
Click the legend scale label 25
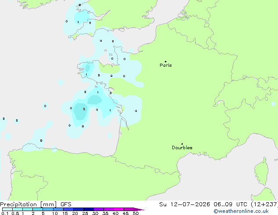[85, 213]
